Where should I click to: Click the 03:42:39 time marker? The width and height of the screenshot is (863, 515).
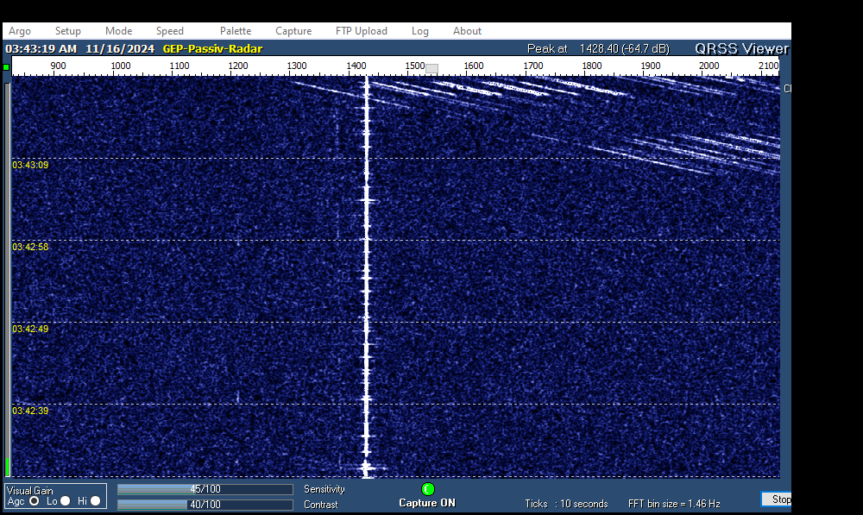click(x=30, y=411)
